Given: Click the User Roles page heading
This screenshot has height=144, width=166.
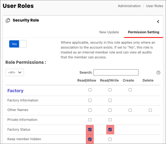Looking at the screenshot, I should pyautogui.click(x=18, y=6).
